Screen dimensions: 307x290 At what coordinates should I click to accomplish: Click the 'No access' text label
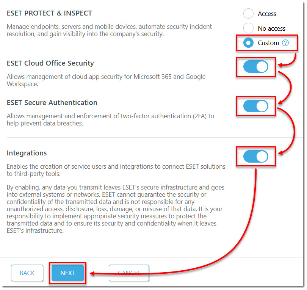(x=271, y=28)
